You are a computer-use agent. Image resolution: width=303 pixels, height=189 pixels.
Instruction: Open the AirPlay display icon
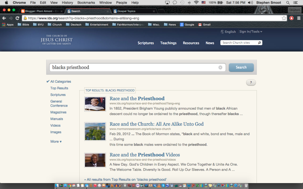click(167, 3)
